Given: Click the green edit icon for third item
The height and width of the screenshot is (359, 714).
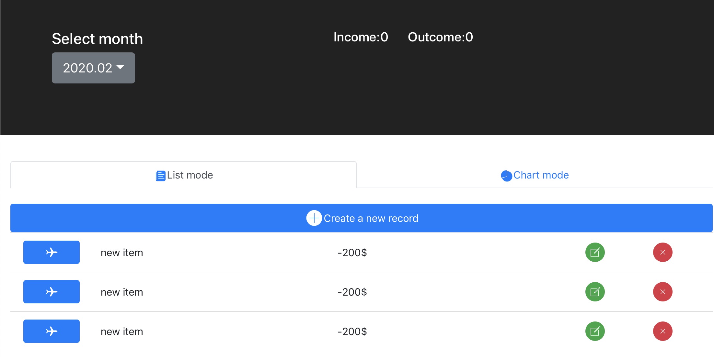Looking at the screenshot, I should (595, 331).
